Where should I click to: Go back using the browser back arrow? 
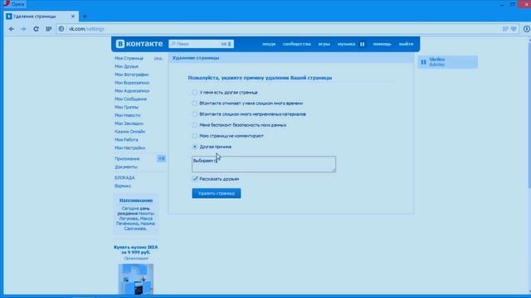[12, 29]
